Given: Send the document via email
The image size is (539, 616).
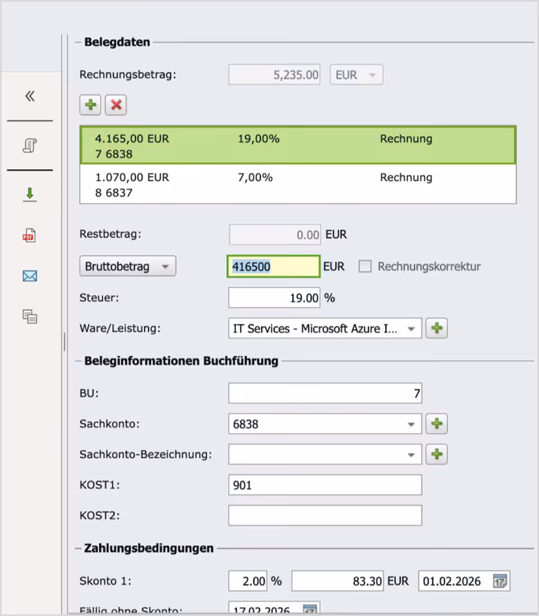Looking at the screenshot, I should click(x=29, y=275).
